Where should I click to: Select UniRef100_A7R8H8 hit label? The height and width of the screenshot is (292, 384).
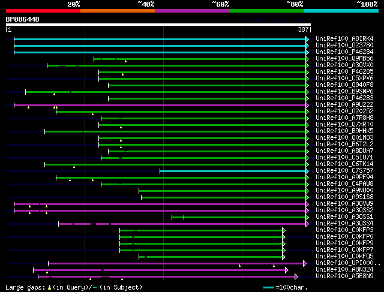click(344, 118)
